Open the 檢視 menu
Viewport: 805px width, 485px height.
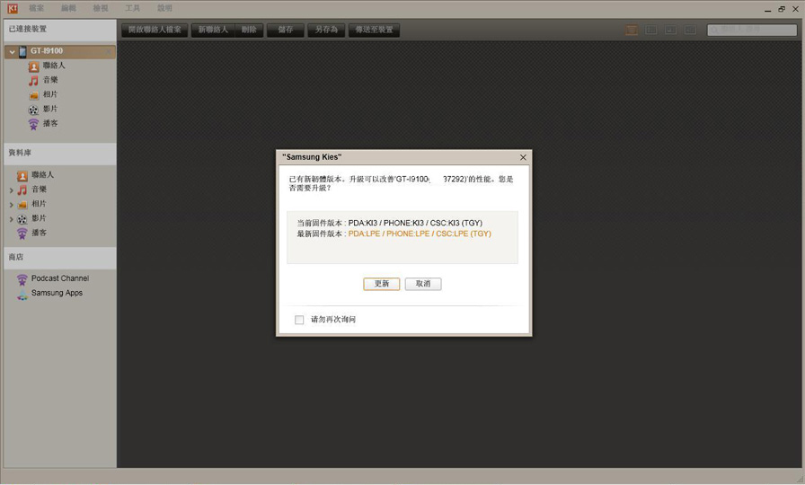point(101,9)
